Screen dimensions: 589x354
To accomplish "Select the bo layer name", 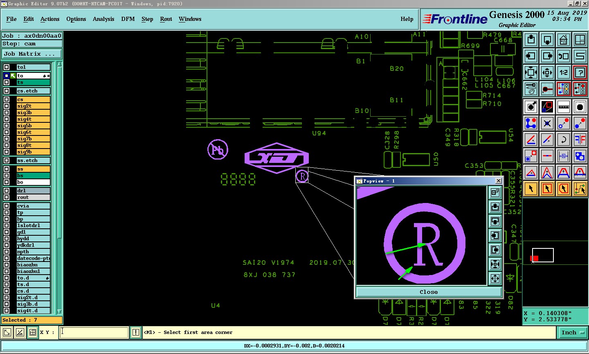I will 33,182.
